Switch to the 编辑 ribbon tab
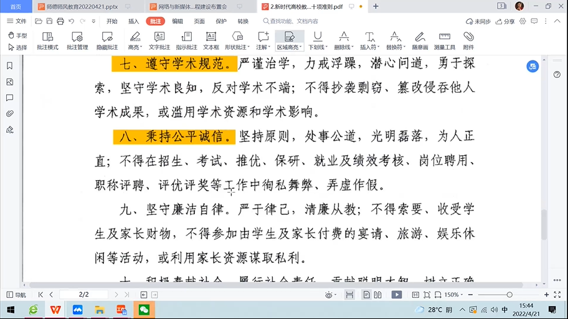This screenshot has height=319, width=568. point(177,21)
